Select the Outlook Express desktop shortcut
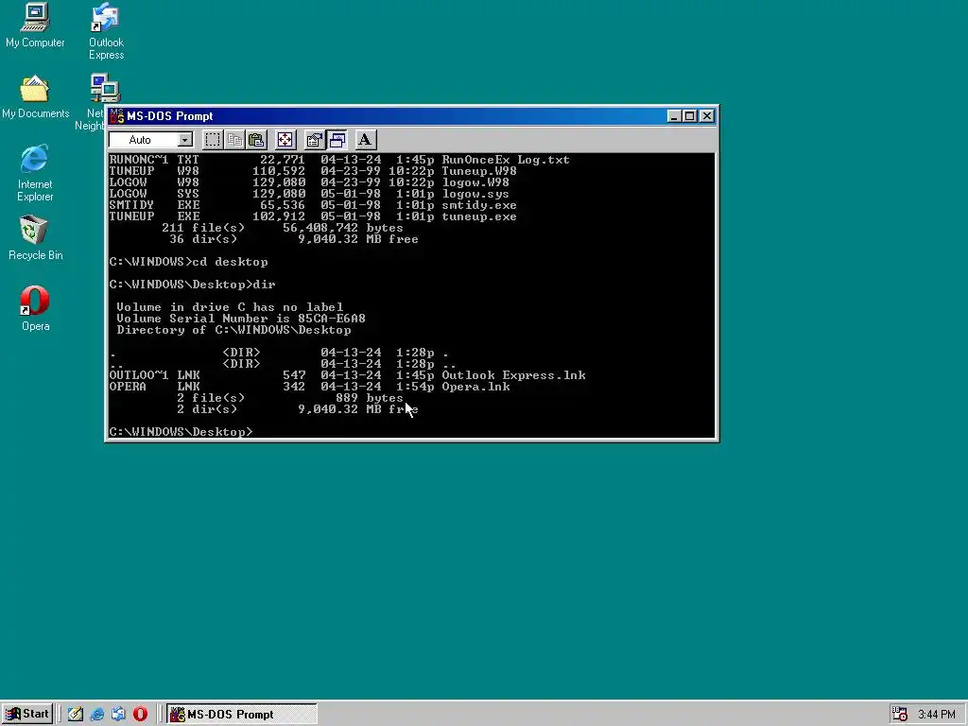Viewport: 968px width, 726px height. (106, 31)
